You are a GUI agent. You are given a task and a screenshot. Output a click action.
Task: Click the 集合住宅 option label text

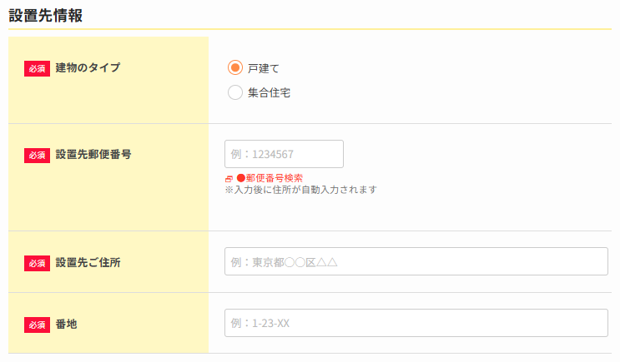269,93
